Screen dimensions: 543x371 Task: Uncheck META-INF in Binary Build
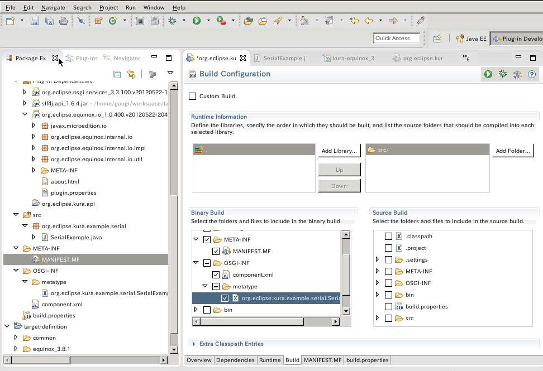point(207,239)
